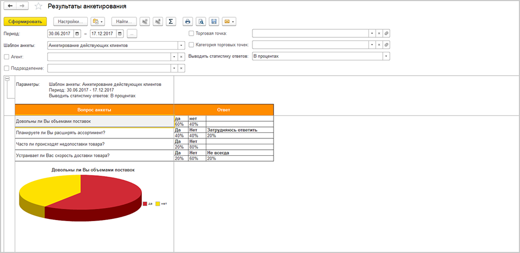The height and width of the screenshot is (253, 520).
Task: Enable the Агент checkbox
Action: coord(6,57)
